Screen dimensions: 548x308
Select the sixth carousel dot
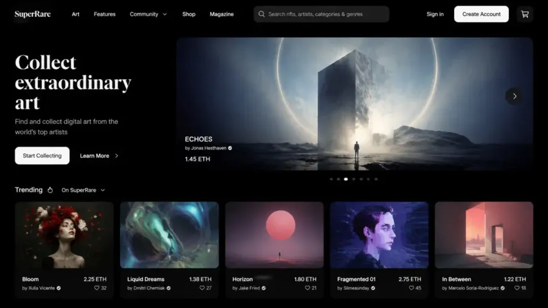368,179
